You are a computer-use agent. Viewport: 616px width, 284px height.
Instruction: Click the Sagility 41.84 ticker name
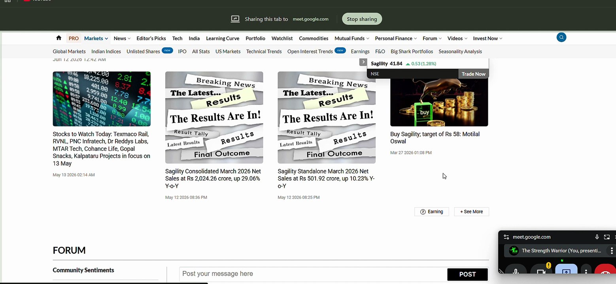pos(387,64)
